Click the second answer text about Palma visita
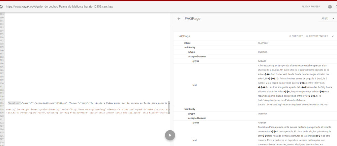Screen dimensions: 337x146 click(293, 136)
